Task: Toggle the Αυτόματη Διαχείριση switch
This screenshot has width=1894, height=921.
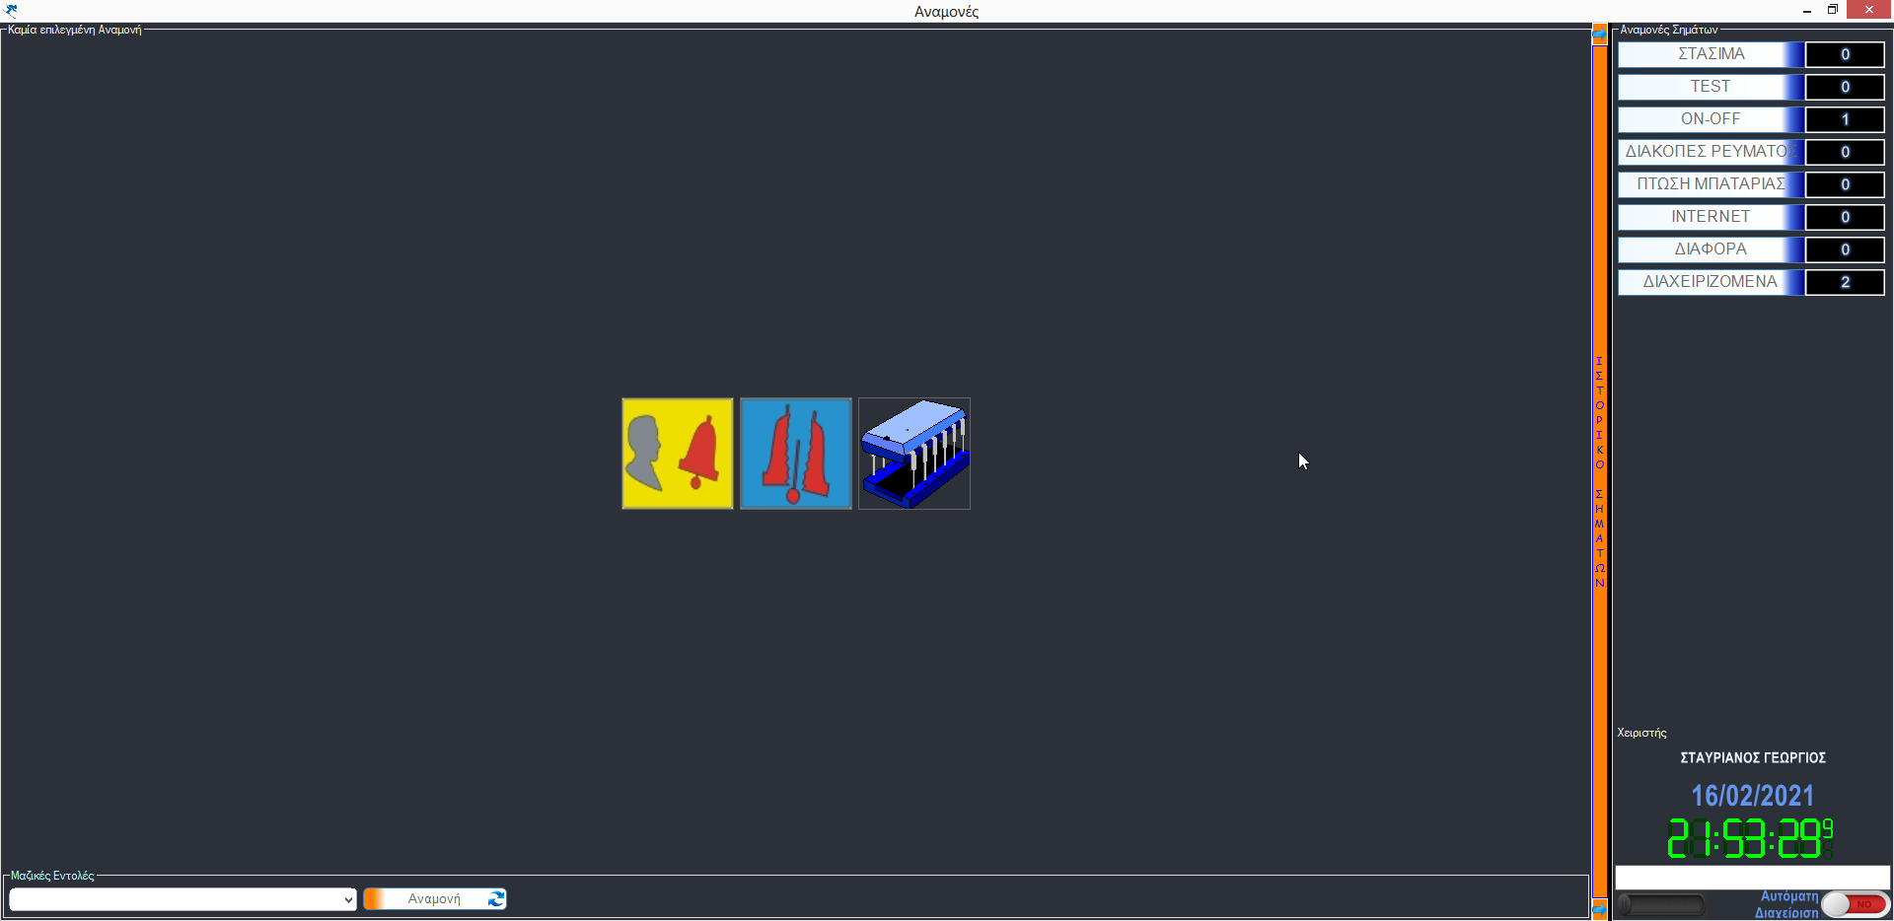Action: 1854,904
